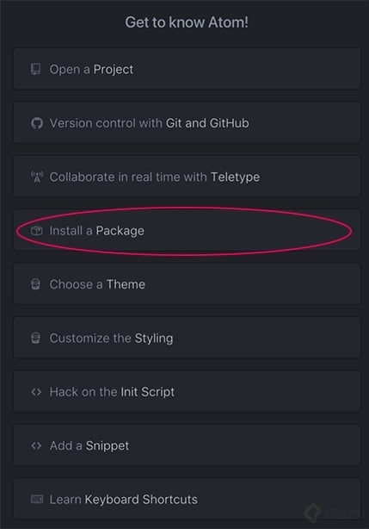Expand the Open a Project section
Screen dimensions: 369x529
[x=187, y=69]
